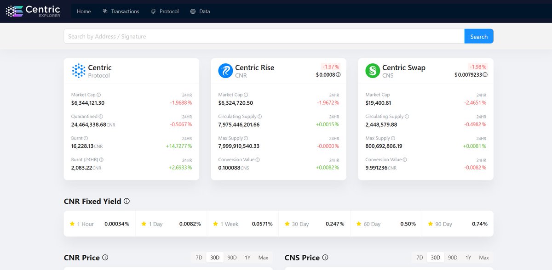Click the star next to 30 Day

pos(287,224)
